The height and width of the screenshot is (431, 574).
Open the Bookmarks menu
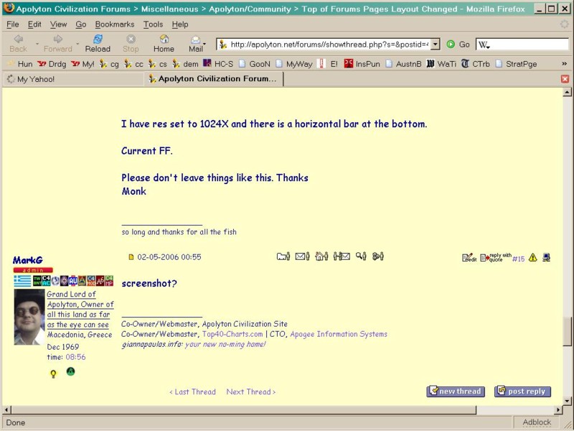click(x=114, y=24)
